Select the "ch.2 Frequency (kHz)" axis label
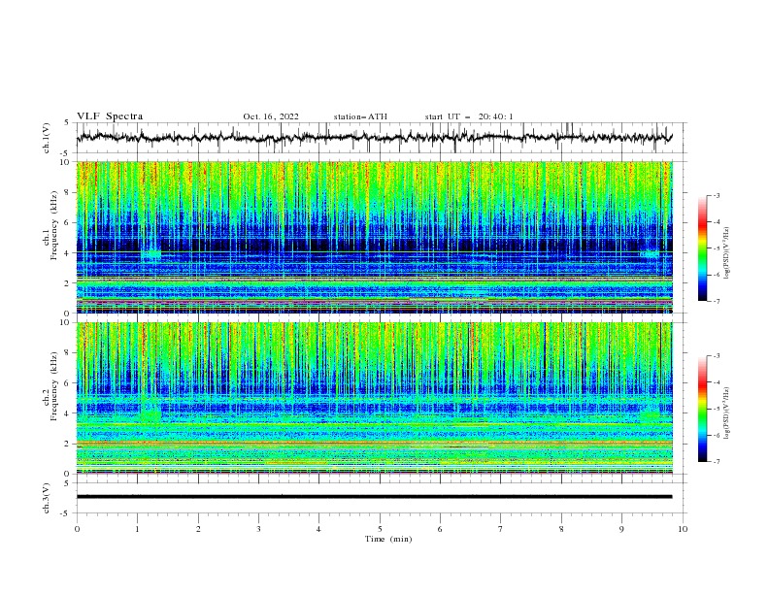The width and height of the screenshot is (769, 594). click(50, 385)
